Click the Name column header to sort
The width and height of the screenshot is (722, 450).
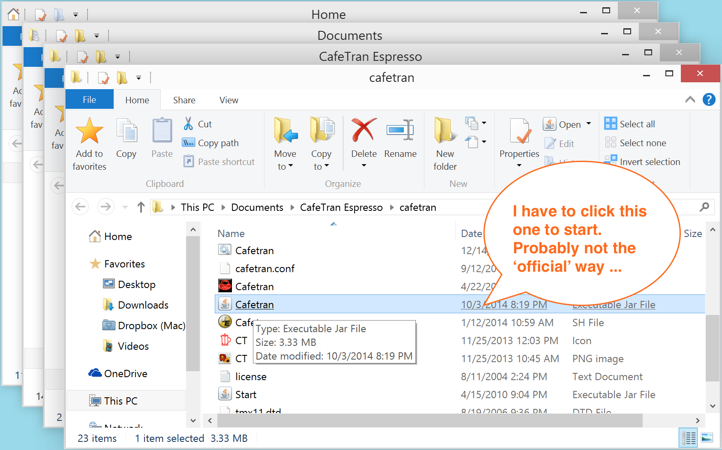(231, 234)
